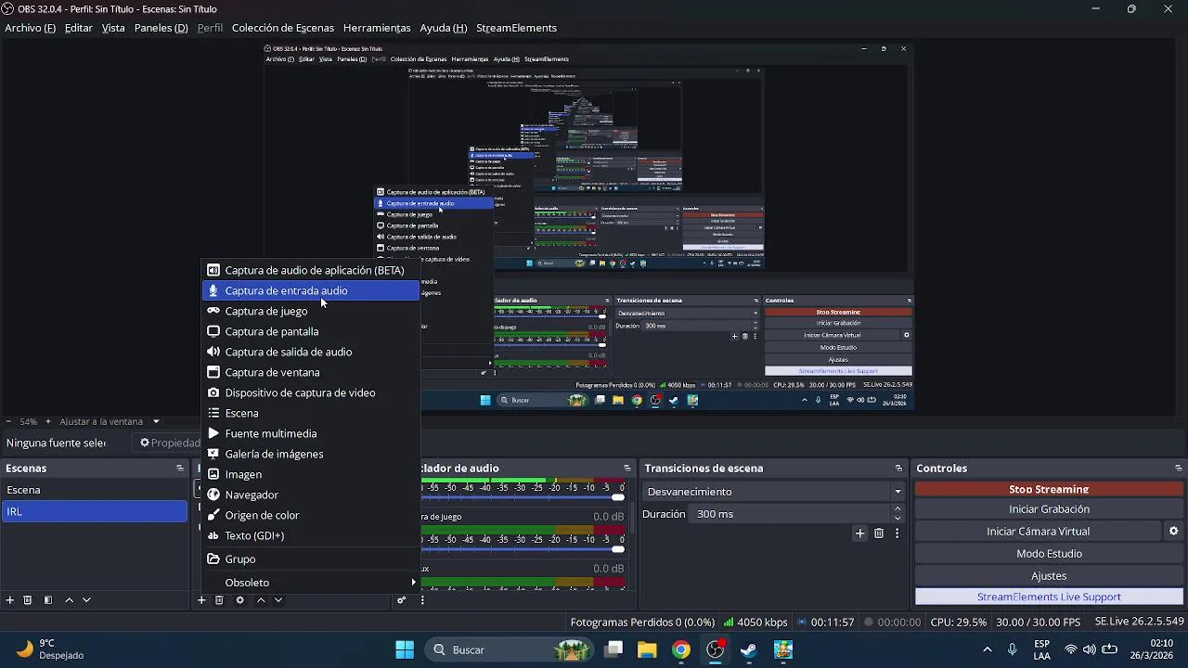Click the remove source trash icon

pyautogui.click(x=219, y=600)
